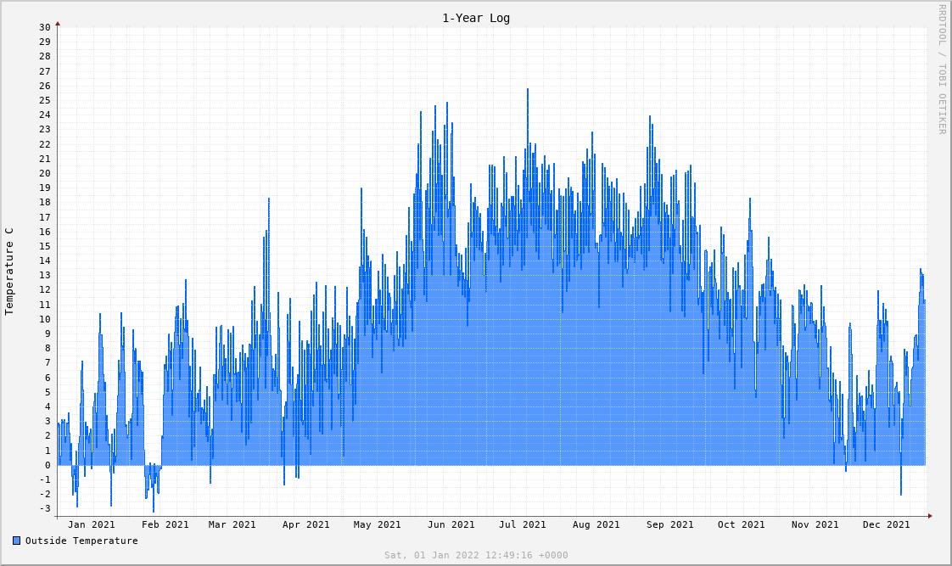Image resolution: width=952 pixels, height=566 pixels.
Task: Click the blue Outside Temperature legend swatch
Action: (x=17, y=541)
